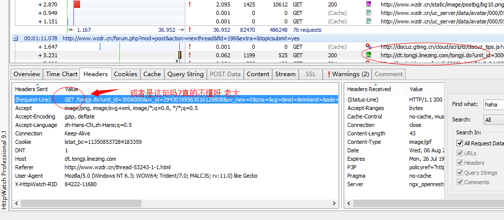Click the cached file icon in the +0.949 row
The height and width of the screenshot is (220, 504).
click(369, 13)
